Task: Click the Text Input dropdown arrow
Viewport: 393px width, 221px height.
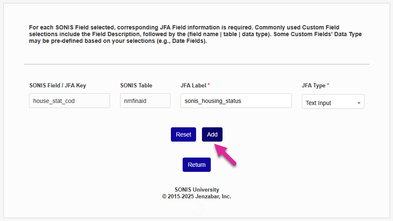Action: click(x=359, y=103)
